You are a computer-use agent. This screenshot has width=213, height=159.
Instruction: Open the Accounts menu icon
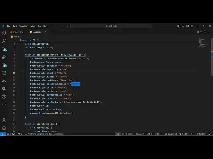click(x=4, y=120)
